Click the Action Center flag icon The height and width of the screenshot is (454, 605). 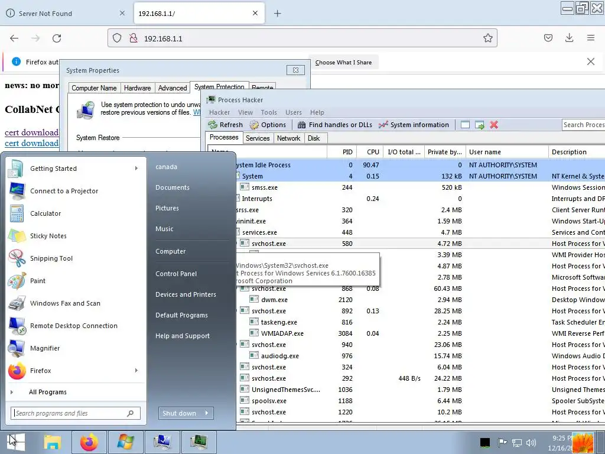[502, 443]
